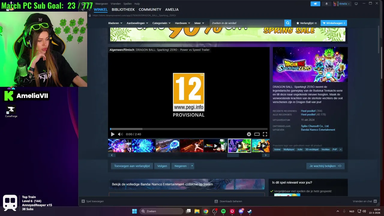Play the trailer video
This screenshot has width=384, height=216.
tap(112, 134)
